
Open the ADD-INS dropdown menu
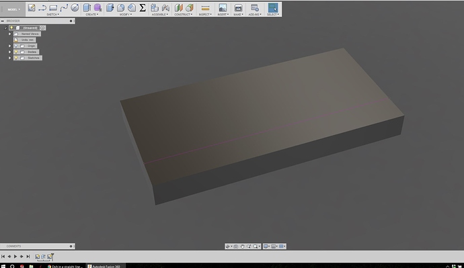(254, 15)
